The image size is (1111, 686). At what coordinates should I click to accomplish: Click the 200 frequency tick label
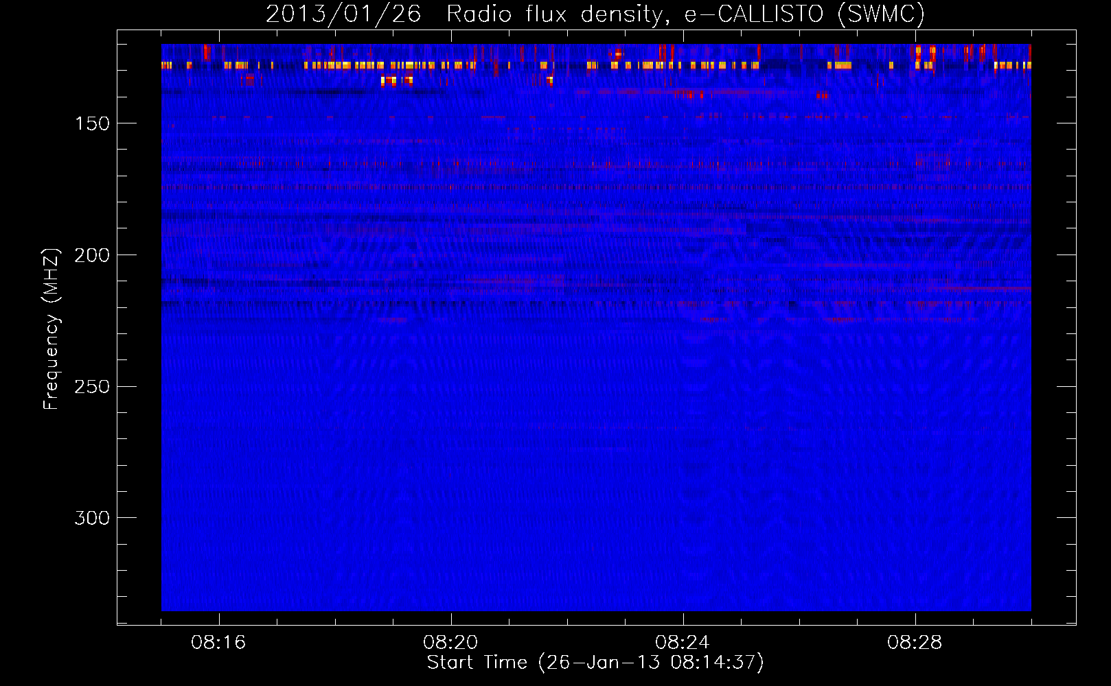[92, 255]
